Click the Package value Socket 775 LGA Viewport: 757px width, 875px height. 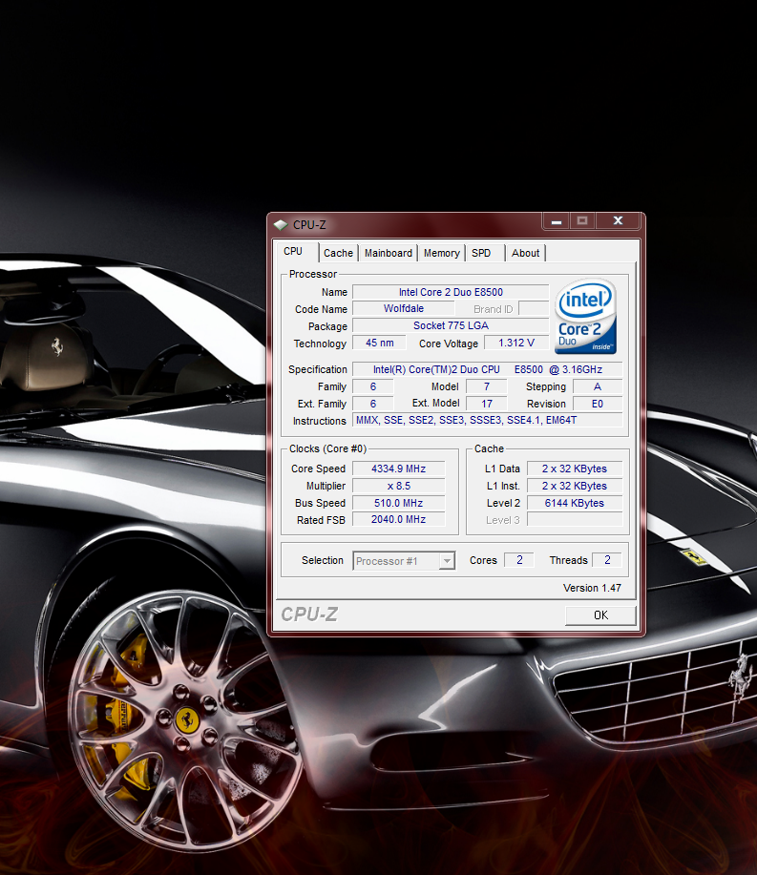451,326
